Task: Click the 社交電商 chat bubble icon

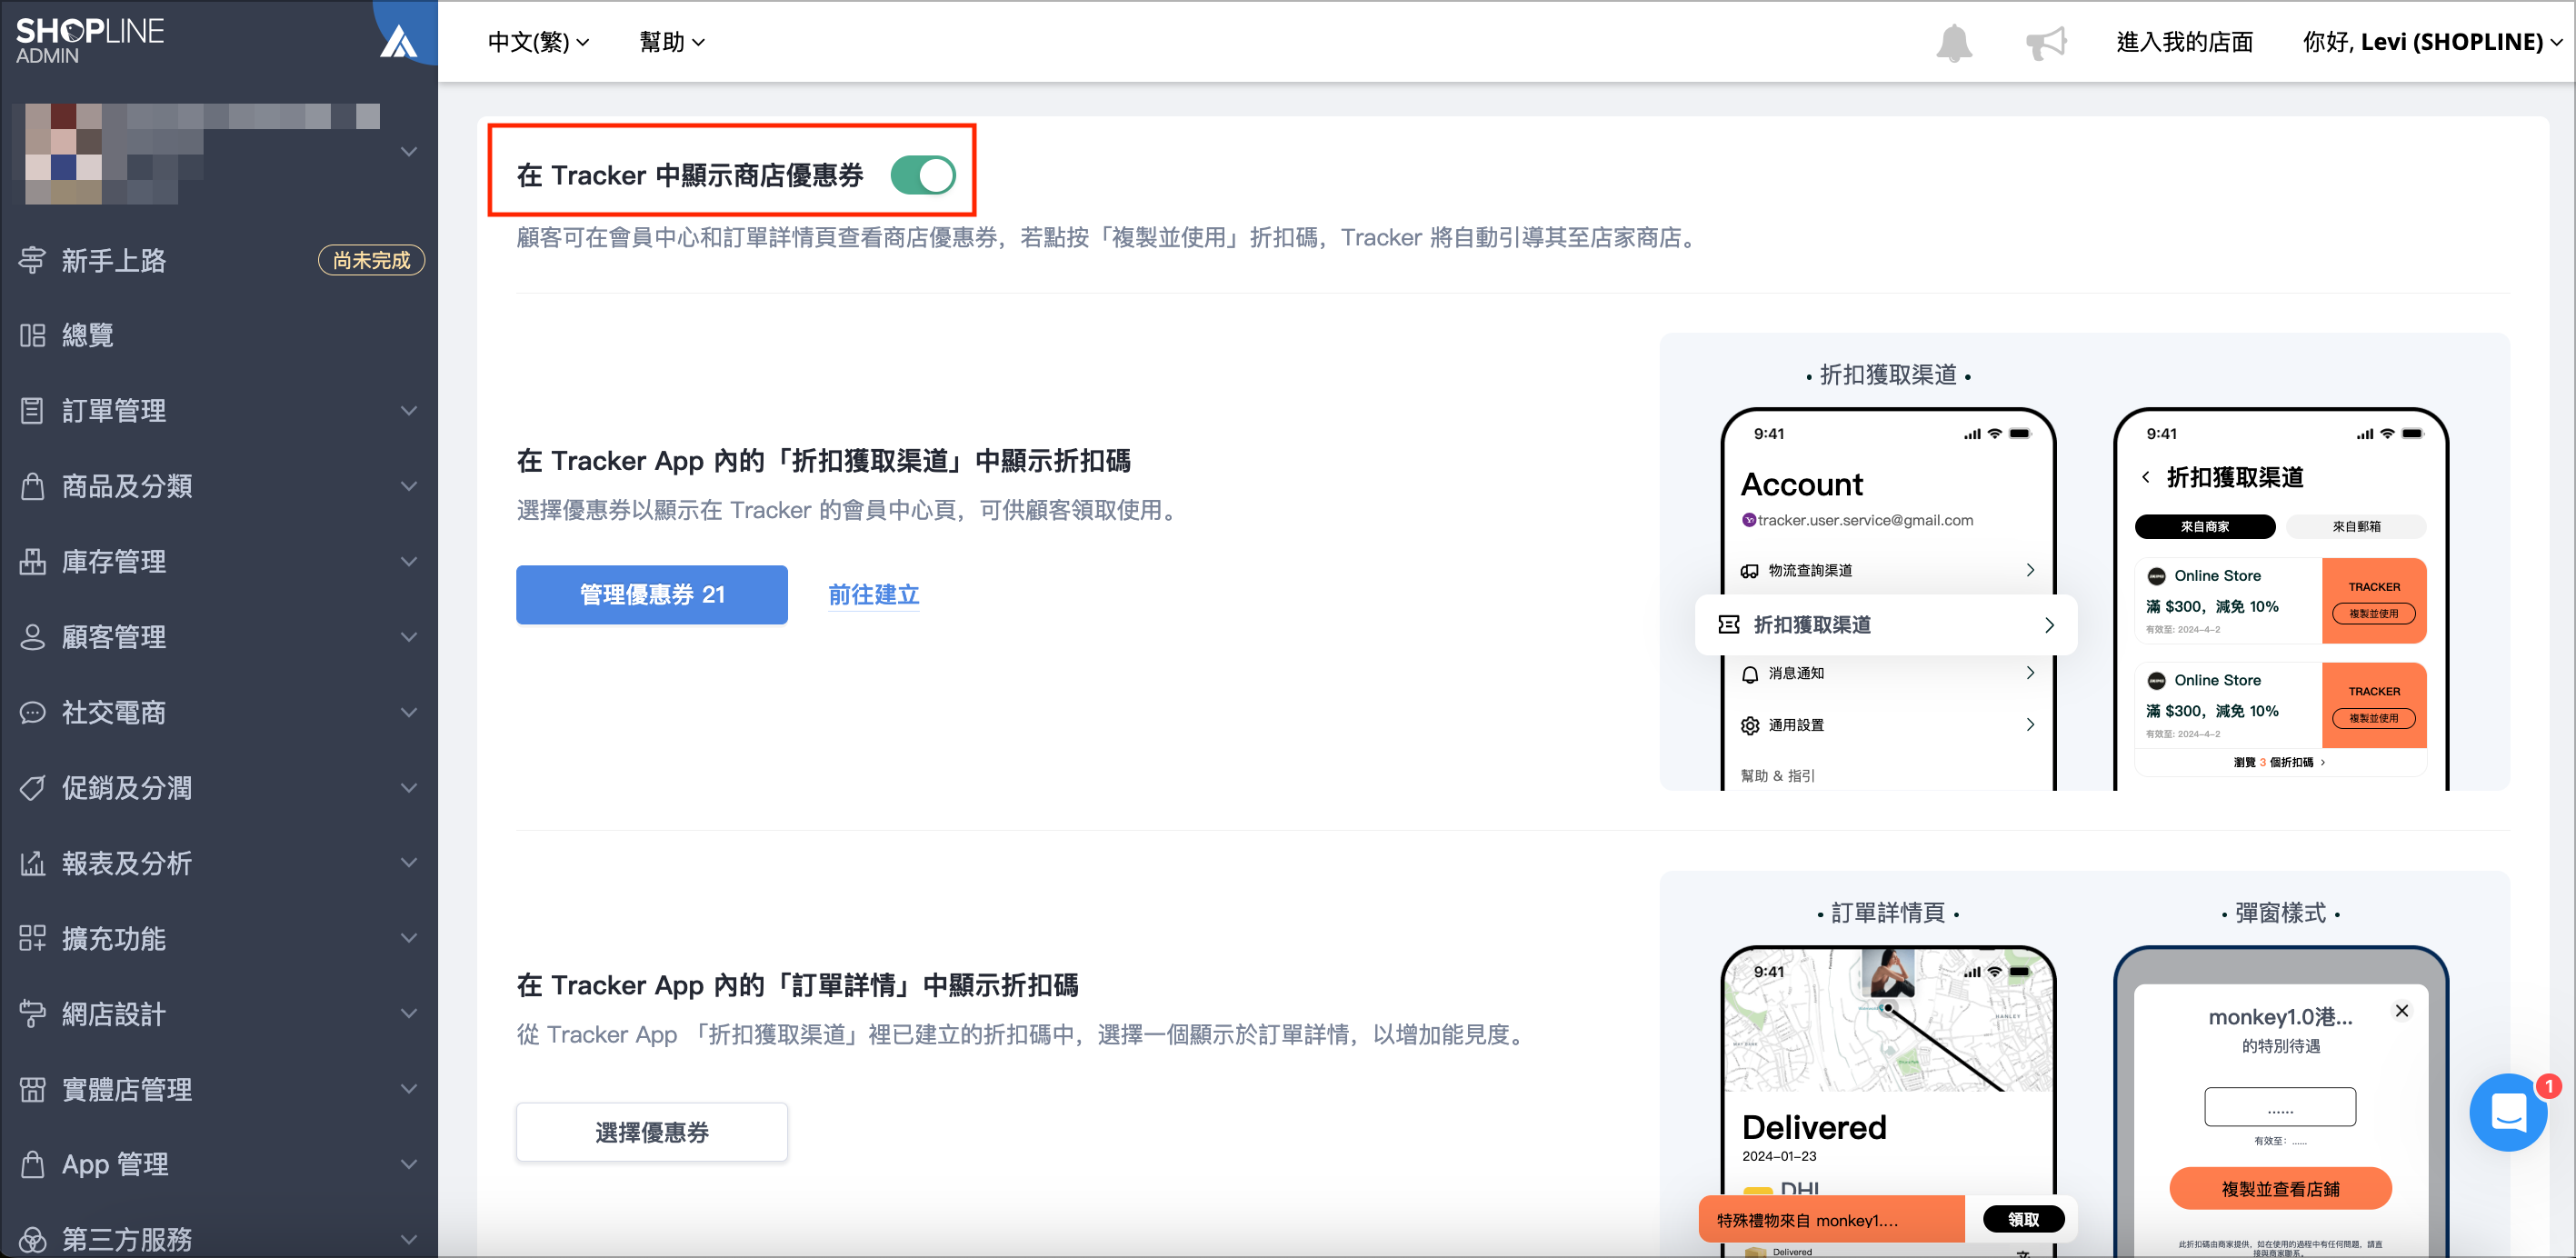Action: coord(32,712)
